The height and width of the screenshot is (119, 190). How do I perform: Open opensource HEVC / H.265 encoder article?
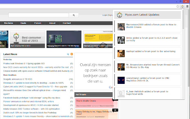coord(31,105)
